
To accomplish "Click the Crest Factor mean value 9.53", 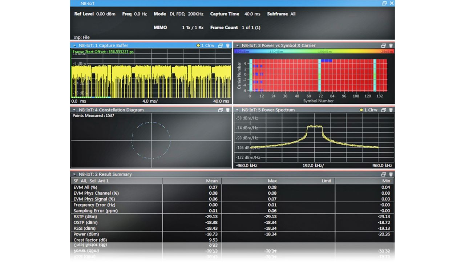I will tap(213, 240).
